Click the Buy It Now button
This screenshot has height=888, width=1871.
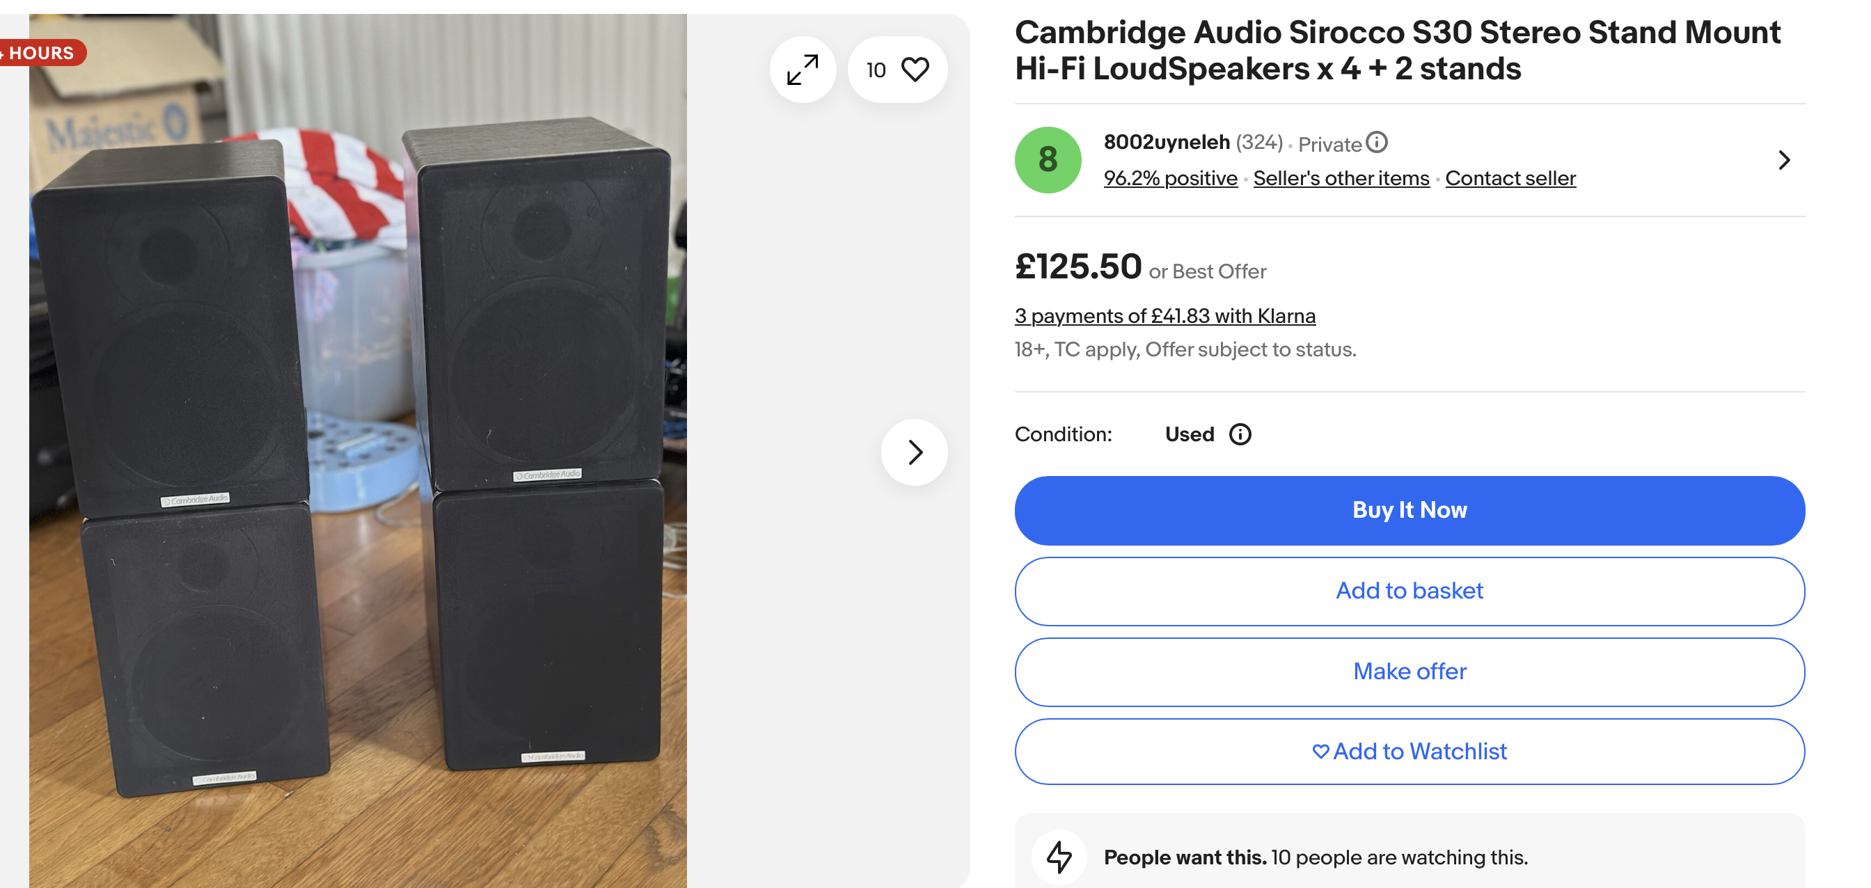[1409, 510]
